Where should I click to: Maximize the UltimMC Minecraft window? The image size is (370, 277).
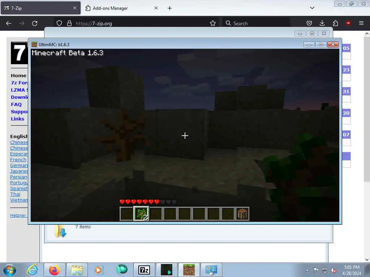(321, 44)
